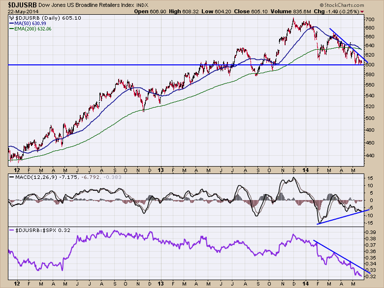The height and width of the screenshot is (288, 384).
Task: Click the Chg -1.49 (-0.25%) value
Action: coord(336,11)
